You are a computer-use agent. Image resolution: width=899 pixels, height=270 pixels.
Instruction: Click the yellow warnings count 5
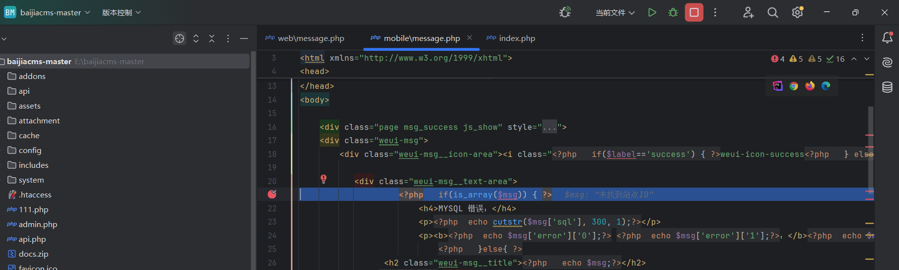[x=796, y=59]
